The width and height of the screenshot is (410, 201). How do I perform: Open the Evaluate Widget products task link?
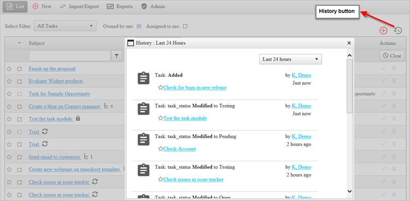click(56, 81)
